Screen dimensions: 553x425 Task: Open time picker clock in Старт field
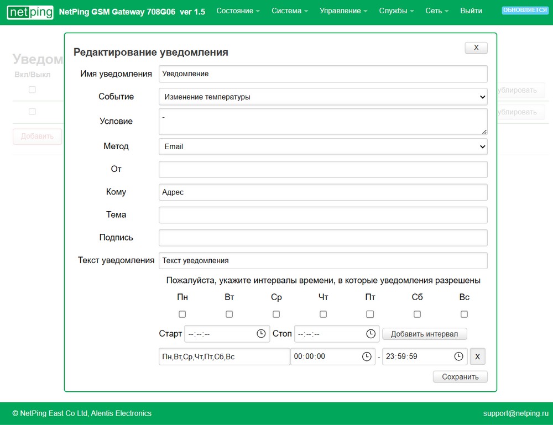coord(261,334)
